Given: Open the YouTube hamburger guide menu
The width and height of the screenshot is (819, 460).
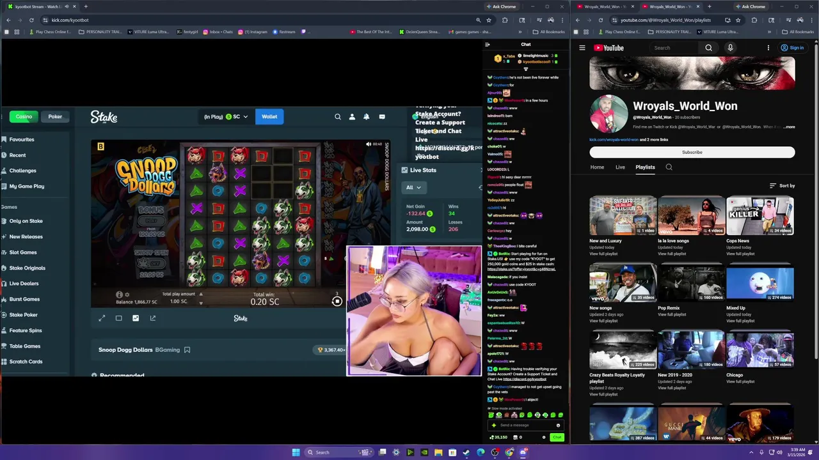Looking at the screenshot, I should tap(582, 48).
